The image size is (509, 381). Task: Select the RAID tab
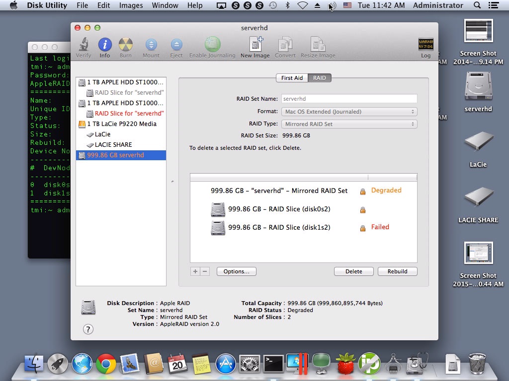320,78
